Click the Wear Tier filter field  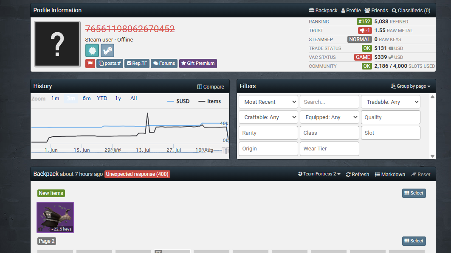tap(330, 148)
